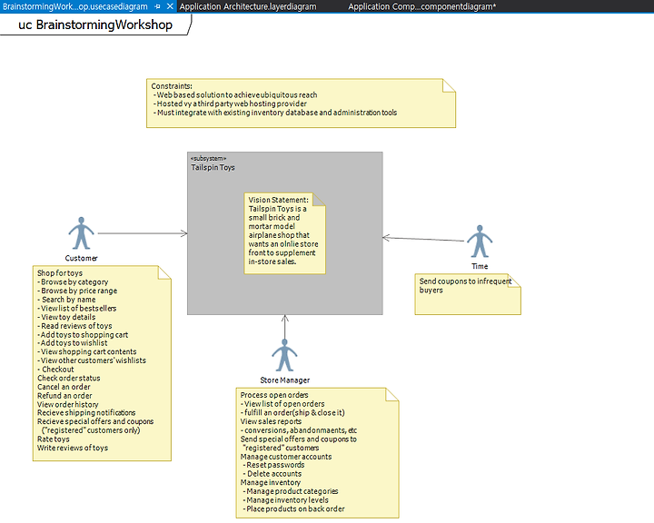Click 'Rate toys' line
This screenshot has width=654, height=523.
54,439
